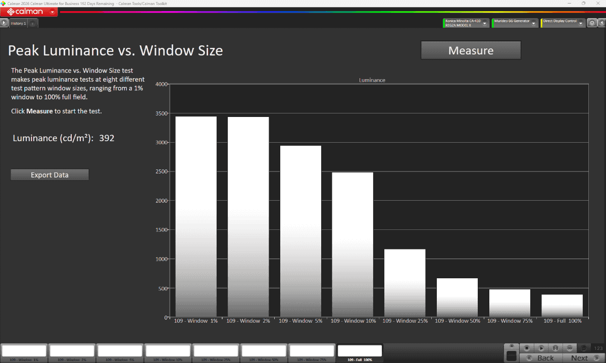606x363 pixels.
Task: Click the bracketed single-read icon
Action: 555,348
